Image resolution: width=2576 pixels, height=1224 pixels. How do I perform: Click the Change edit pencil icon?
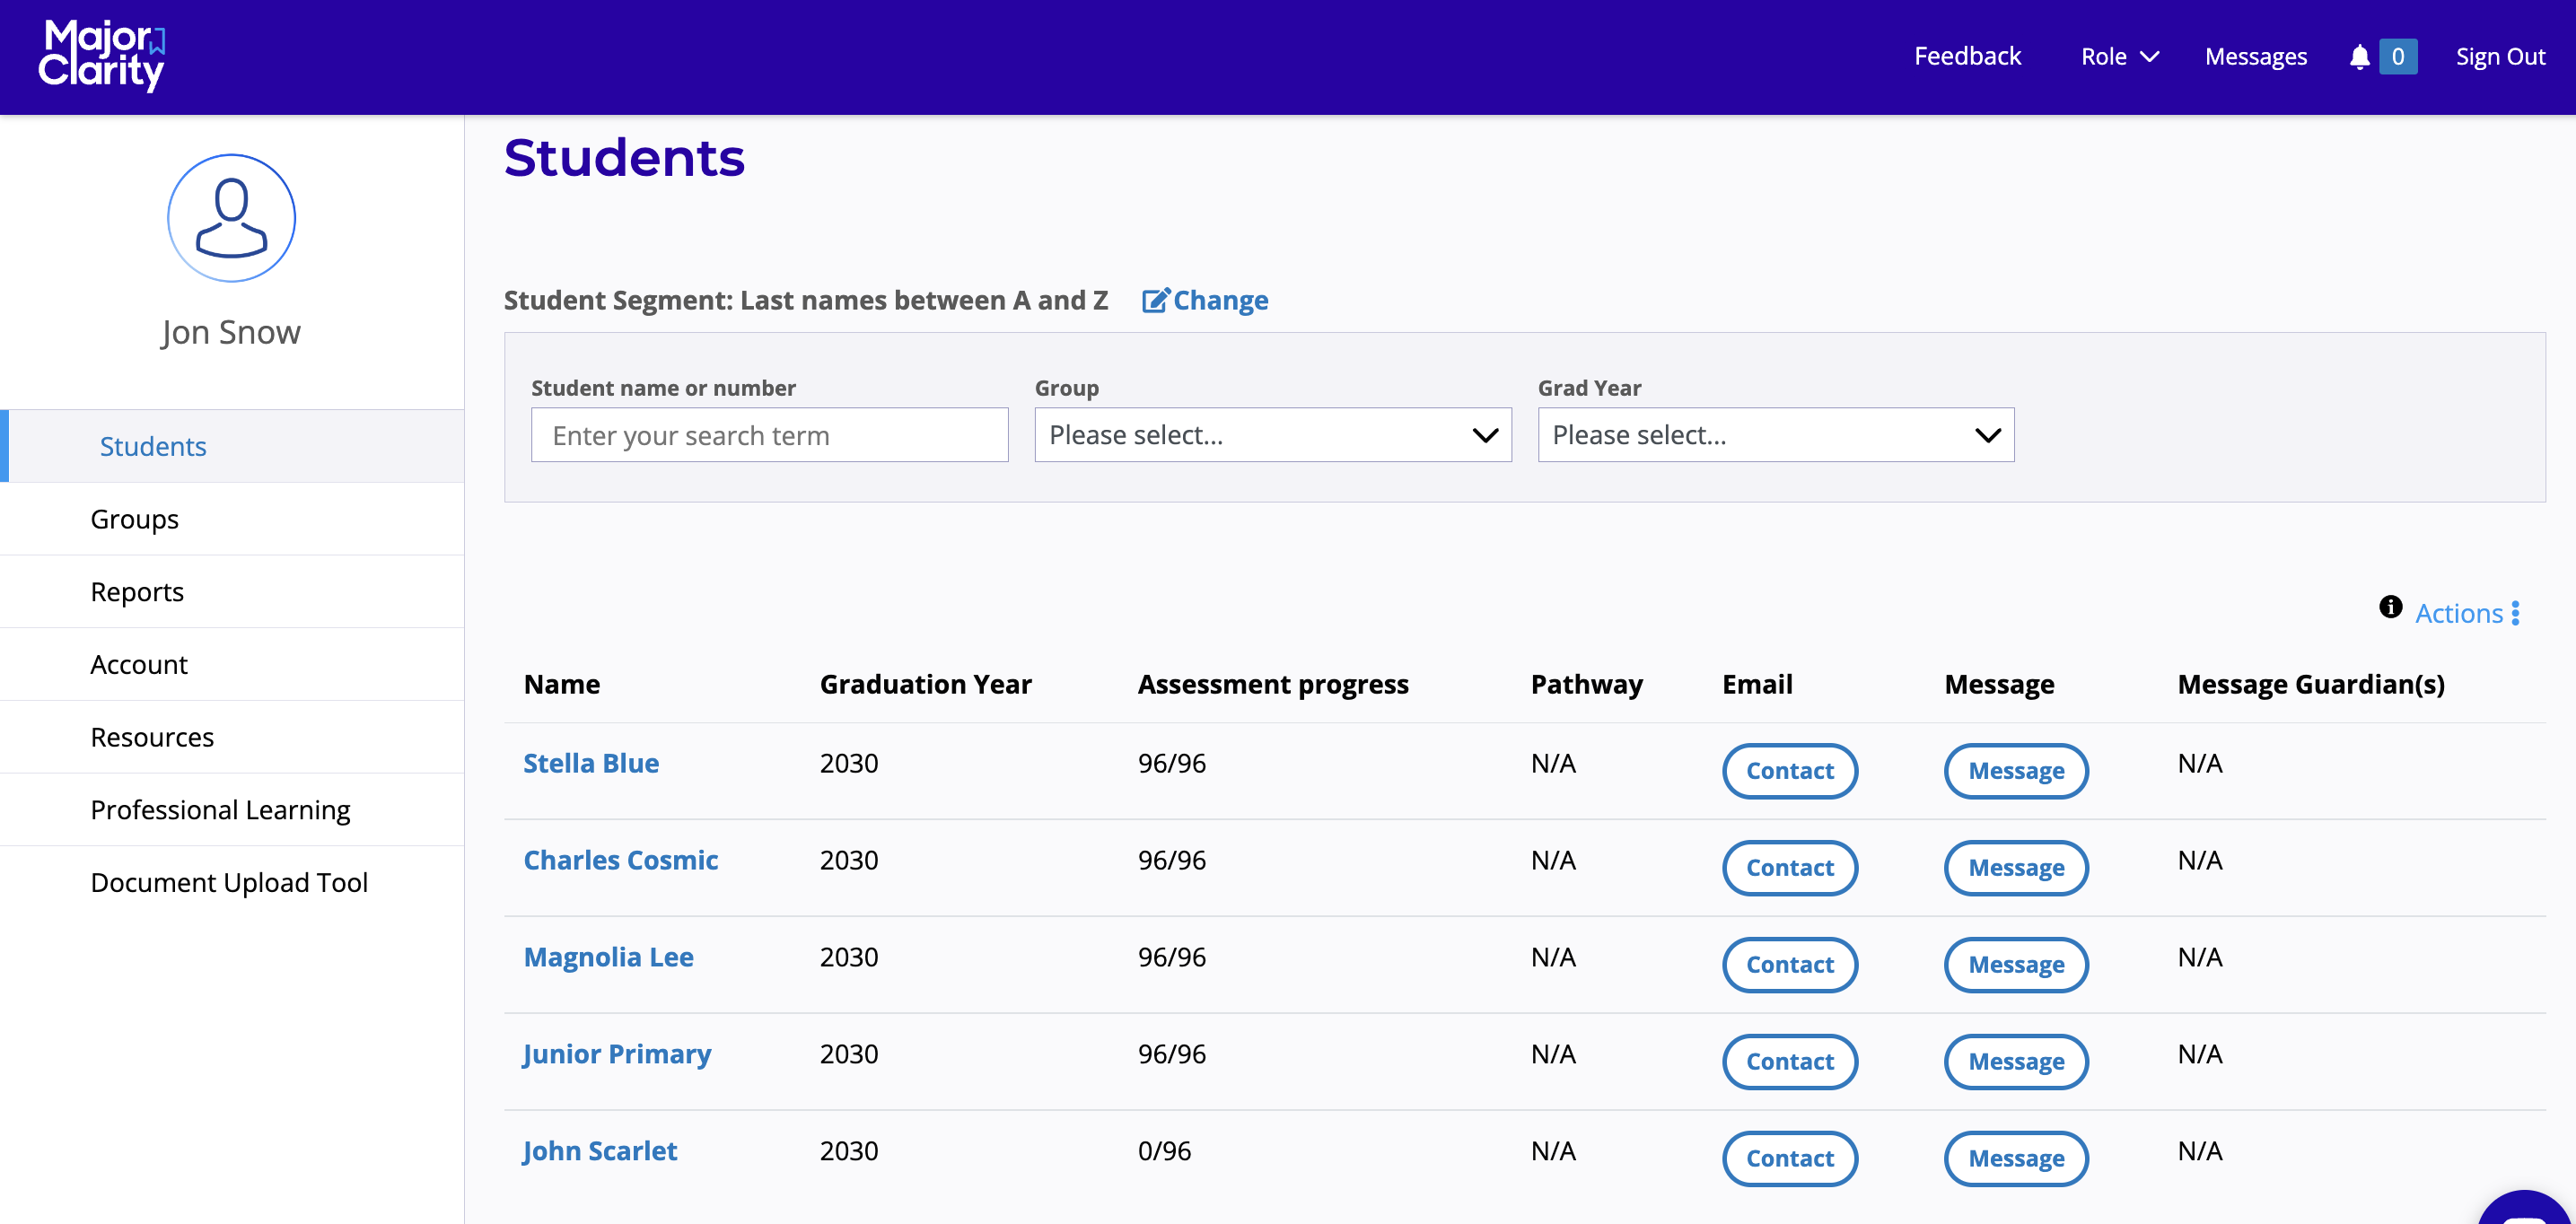(1154, 300)
